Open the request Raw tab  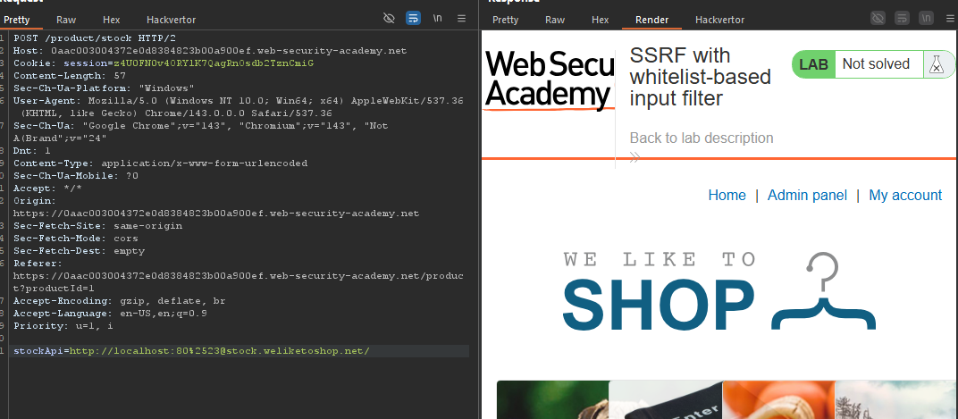coord(66,20)
